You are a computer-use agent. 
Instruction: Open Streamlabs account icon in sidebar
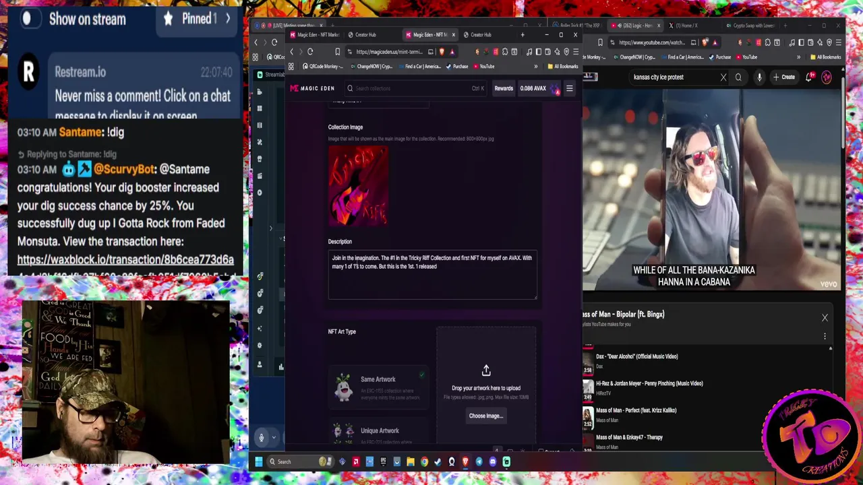pos(260,364)
